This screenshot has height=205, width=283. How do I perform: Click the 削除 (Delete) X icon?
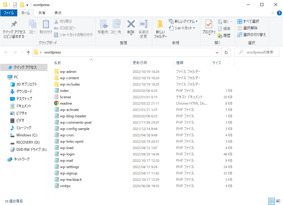point(131,24)
